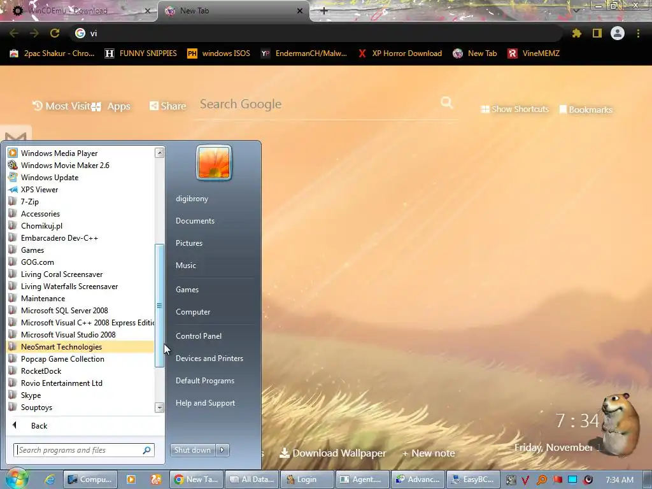Open the FUNNY SNIPPIES bookmark
This screenshot has height=489, width=652.
tap(141, 53)
